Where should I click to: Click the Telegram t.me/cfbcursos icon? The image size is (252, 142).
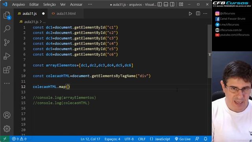coord(217,24)
